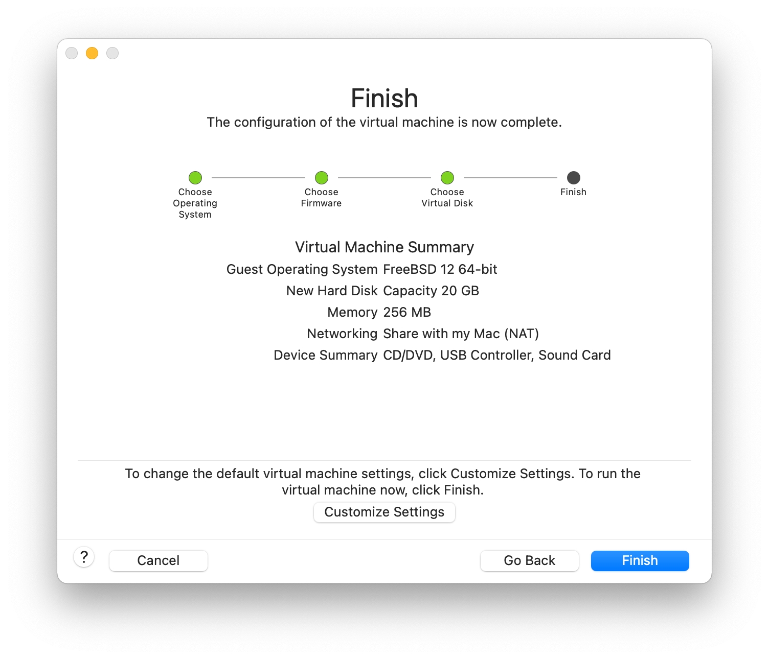Click the Device Summary value text
The width and height of the screenshot is (769, 659).
pos(497,355)
